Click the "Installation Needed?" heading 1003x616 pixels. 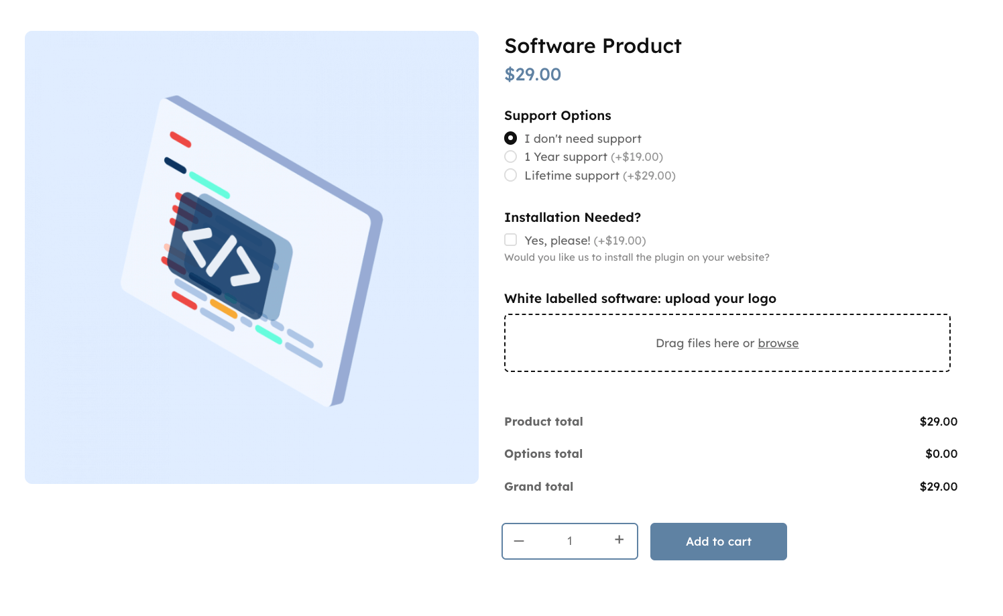pos(573,217)
